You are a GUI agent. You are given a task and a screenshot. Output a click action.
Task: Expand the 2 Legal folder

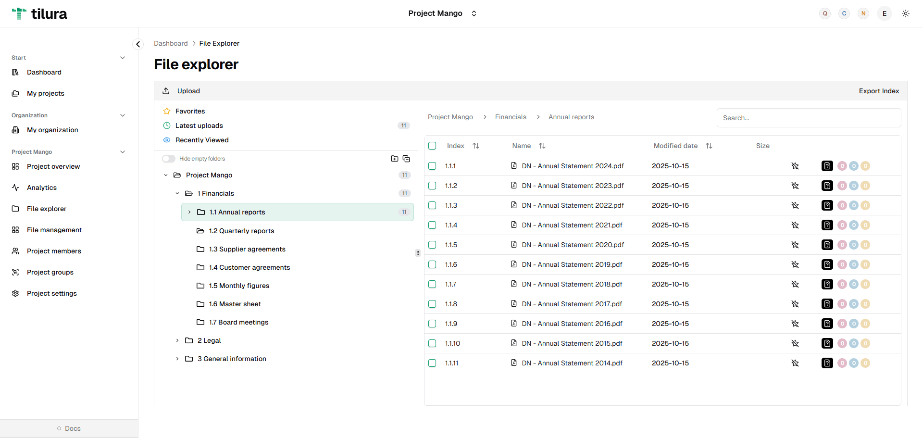[x=177, y=340]
